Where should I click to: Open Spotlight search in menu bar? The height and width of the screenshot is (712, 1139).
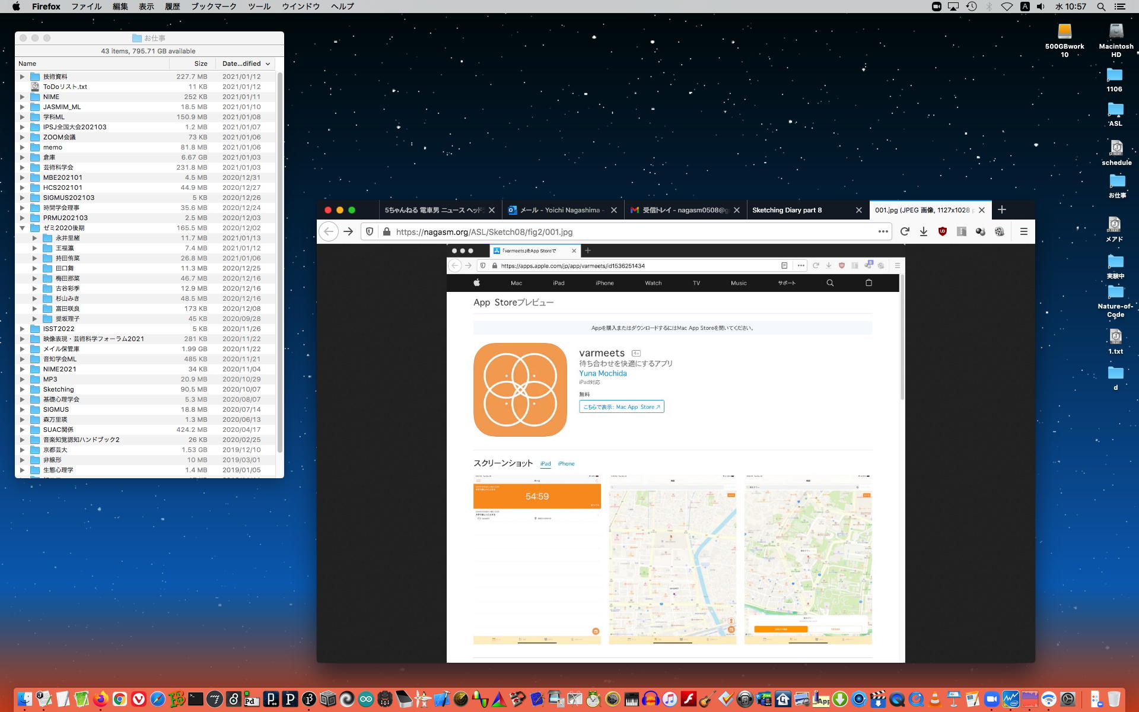tap(1101, 7)
